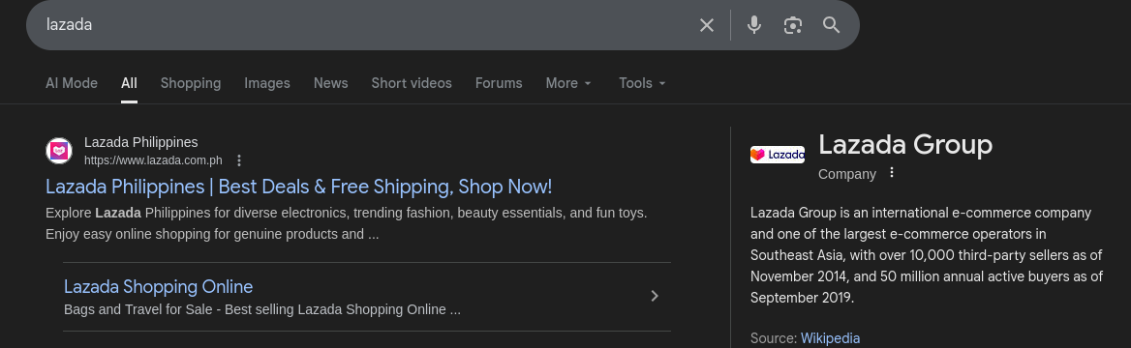This screenshot has width=1131, height=348.
Task: Open Lazada Shopping Online sitelink
Action: pos(158,287)
